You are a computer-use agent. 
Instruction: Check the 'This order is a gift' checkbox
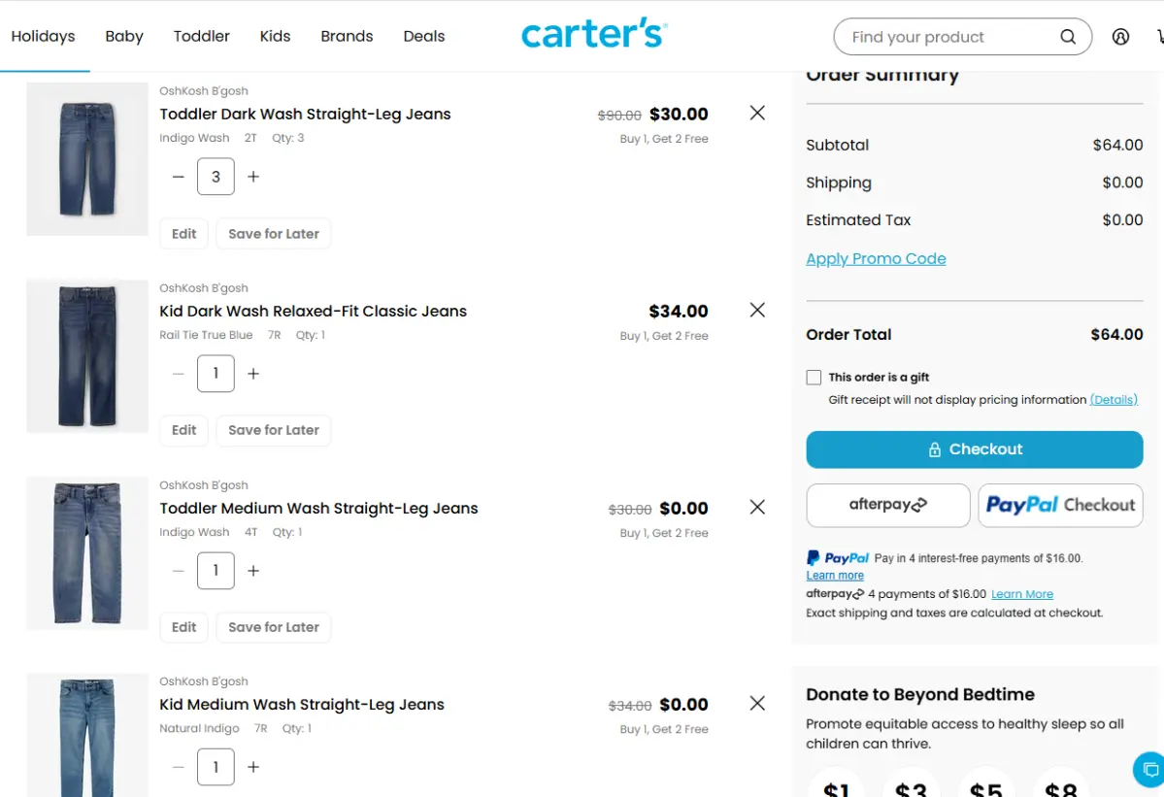point(813,377)
